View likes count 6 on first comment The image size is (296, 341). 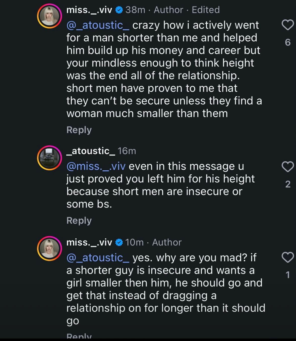click(x=288, y=42)
